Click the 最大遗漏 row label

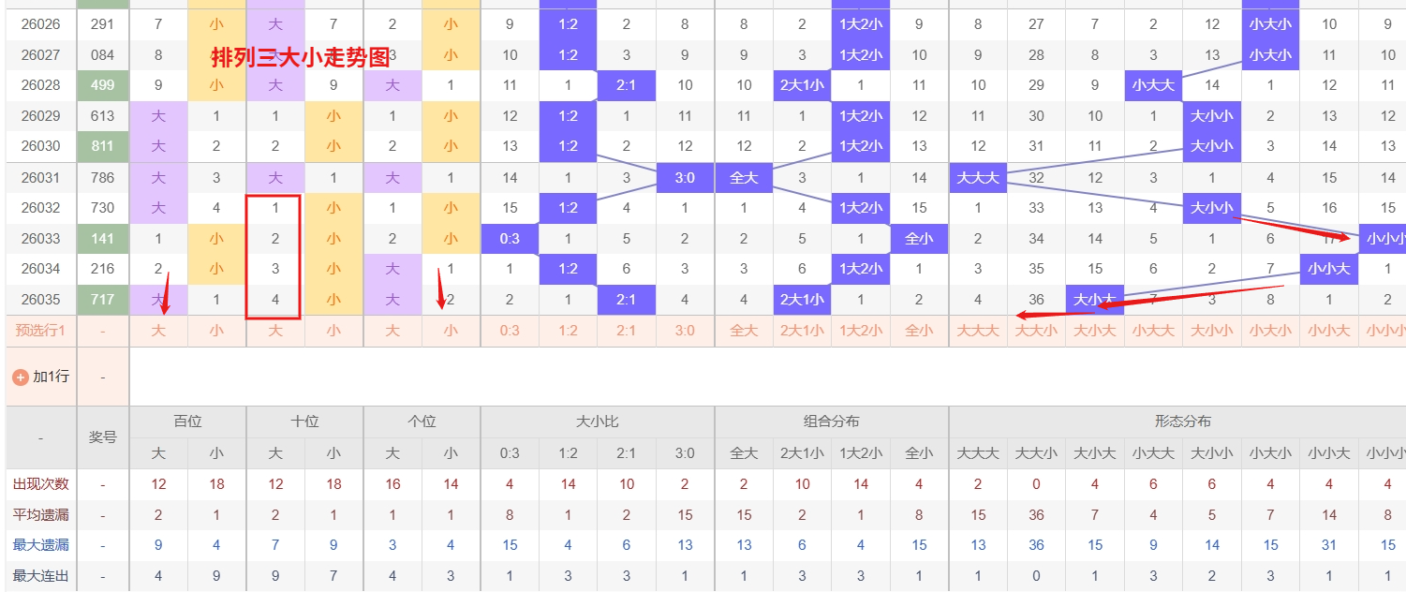pyautogui.click(x=40, y=545)
